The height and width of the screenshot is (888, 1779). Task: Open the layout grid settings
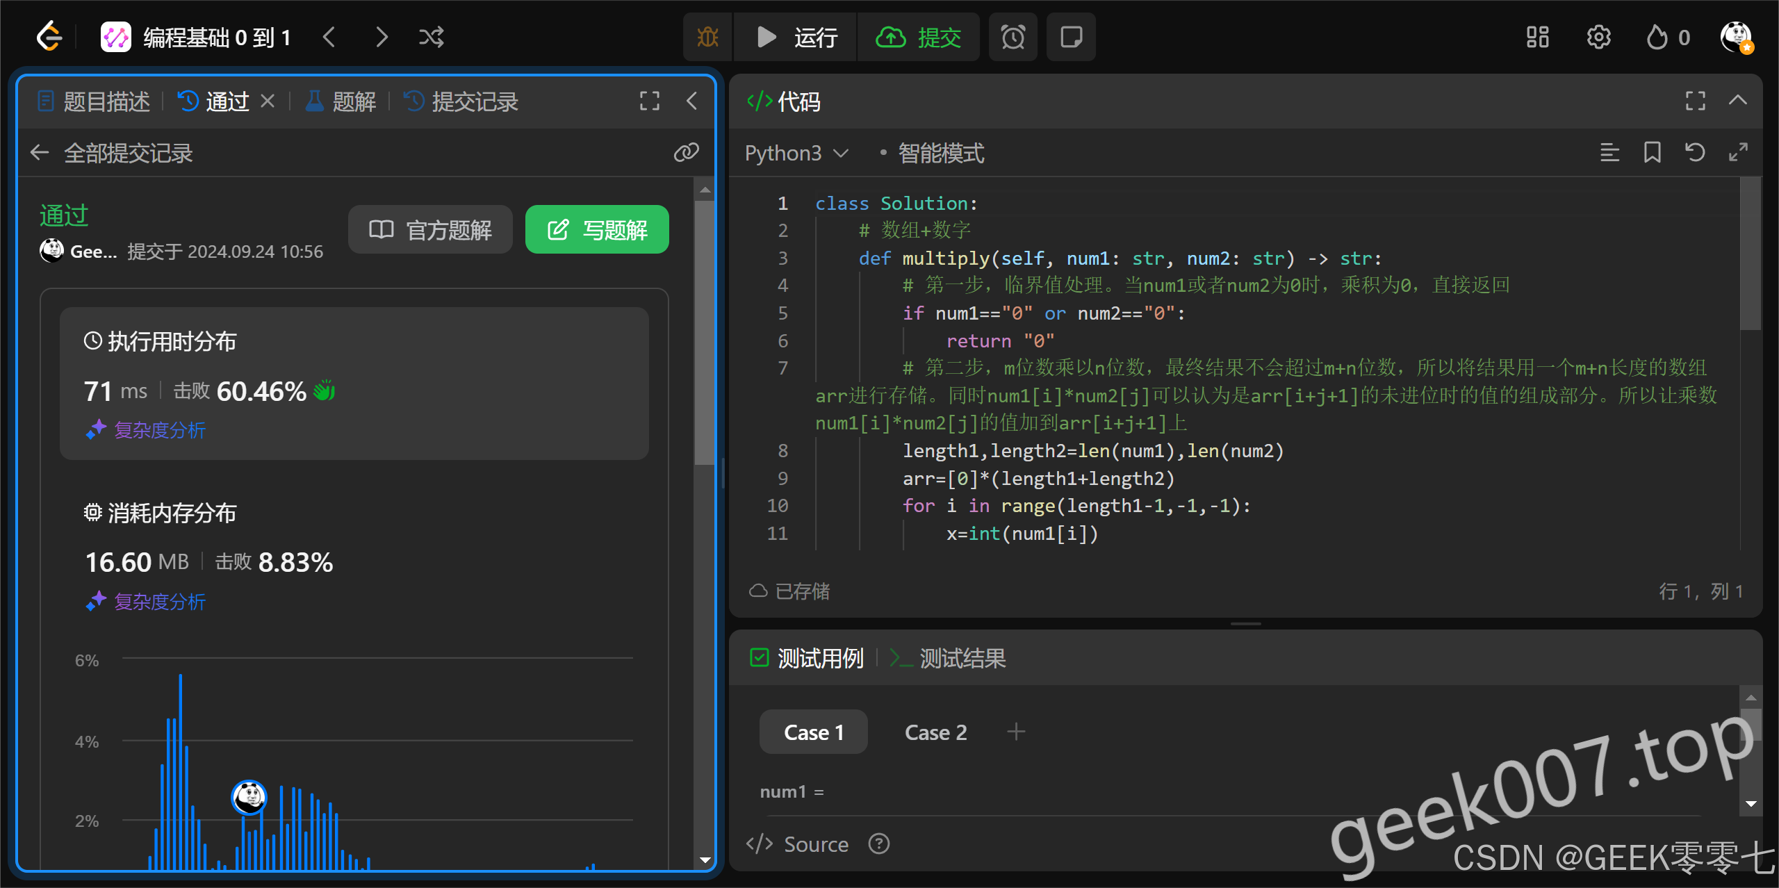(x=1537, y=37)
